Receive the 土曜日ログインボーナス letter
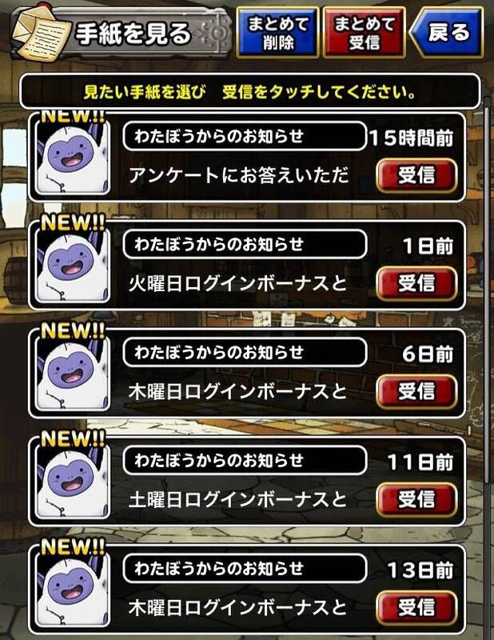Image resolution: width=494 pixels, height=640 pixels. (416, 499)
